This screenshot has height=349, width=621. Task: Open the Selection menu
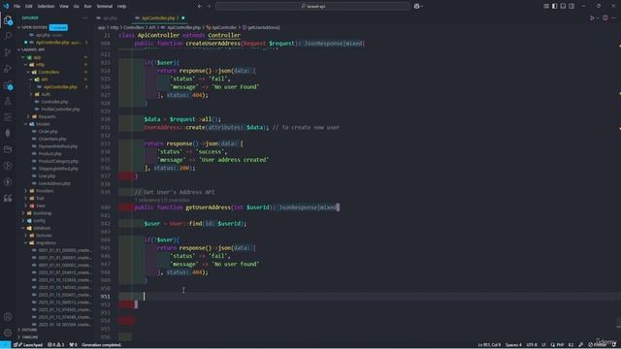(x=46, y=7)
